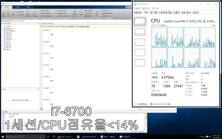This screenshot has height=139, width=222.
Task: Open the 앱 기록 tab in Task Manager
Action: 154,13
